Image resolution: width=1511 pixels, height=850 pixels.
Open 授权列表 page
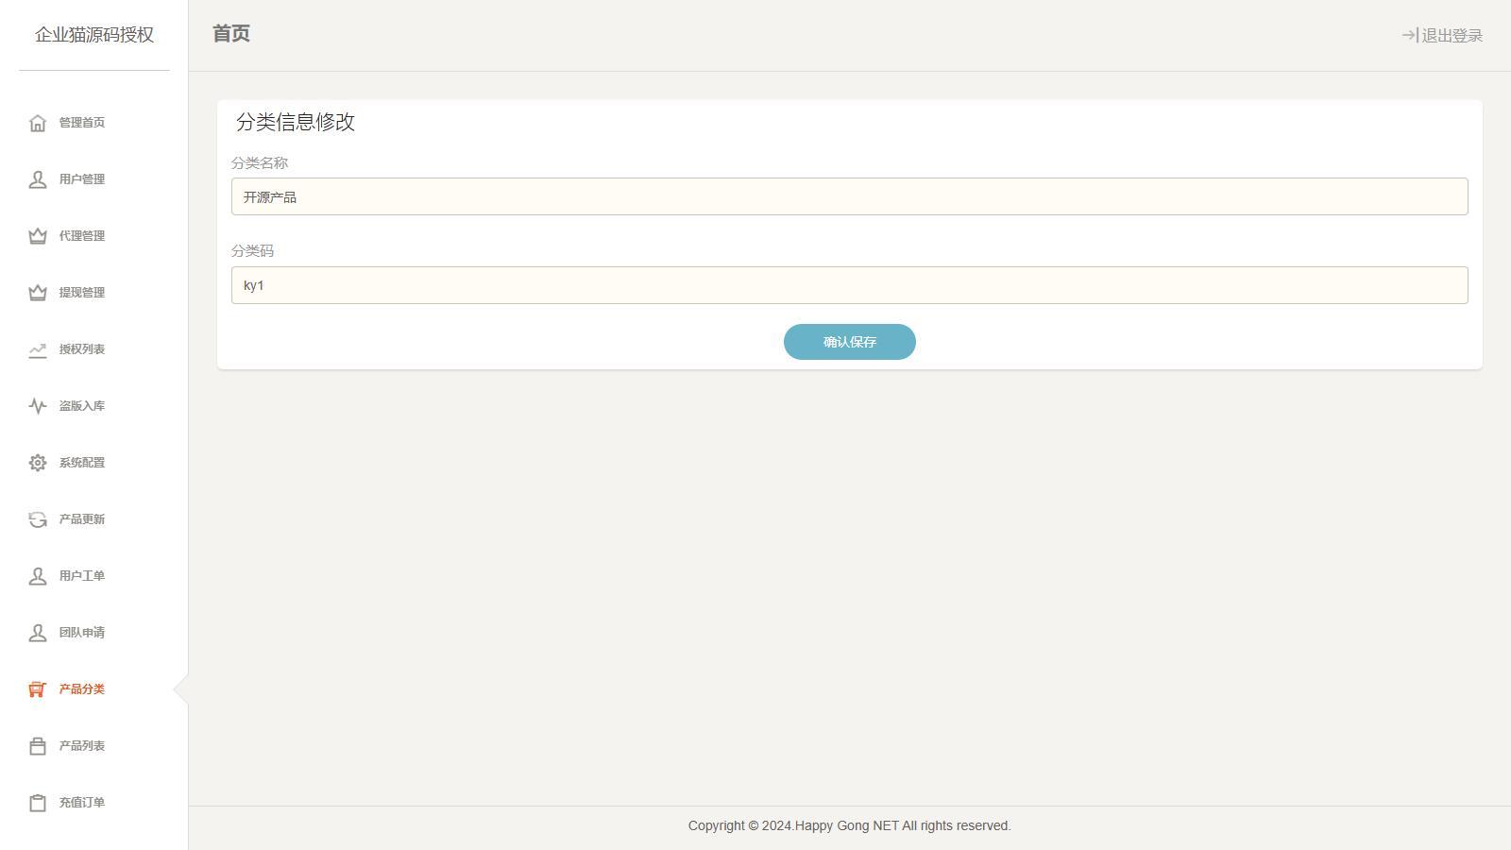[82, 349]
